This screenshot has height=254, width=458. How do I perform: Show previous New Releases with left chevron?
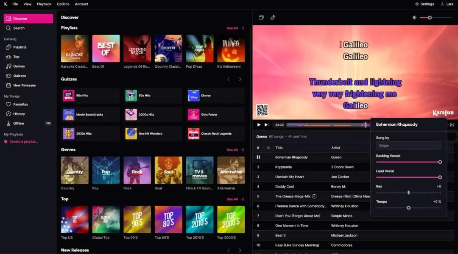229,250
